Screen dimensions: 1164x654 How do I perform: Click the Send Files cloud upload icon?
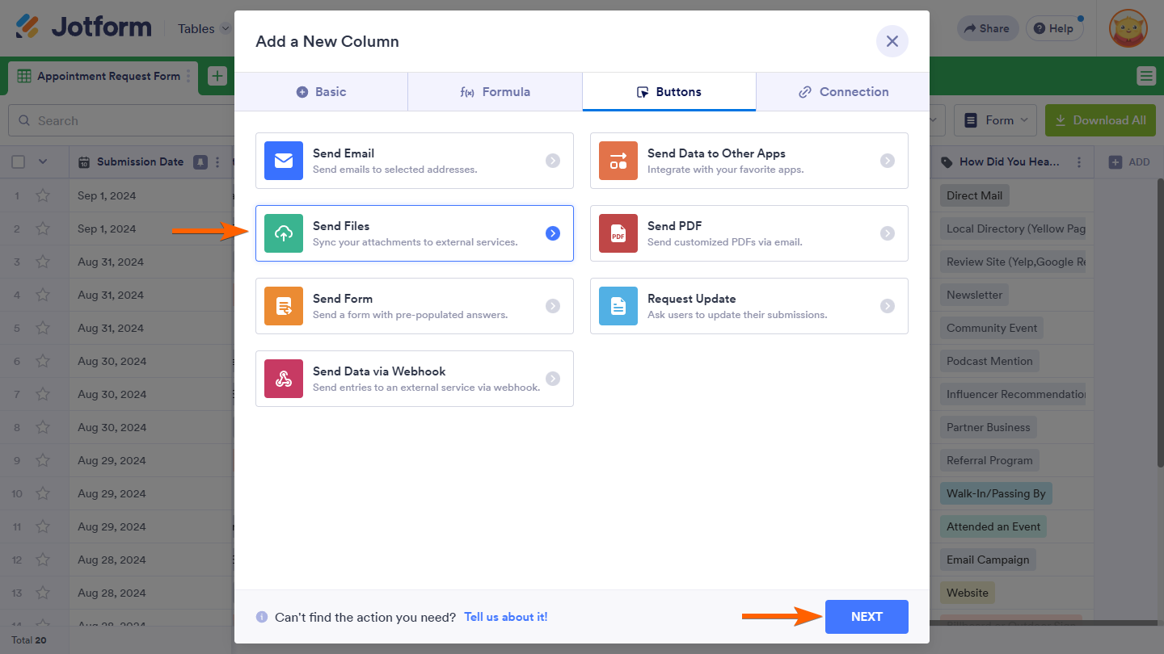point(284,233)
